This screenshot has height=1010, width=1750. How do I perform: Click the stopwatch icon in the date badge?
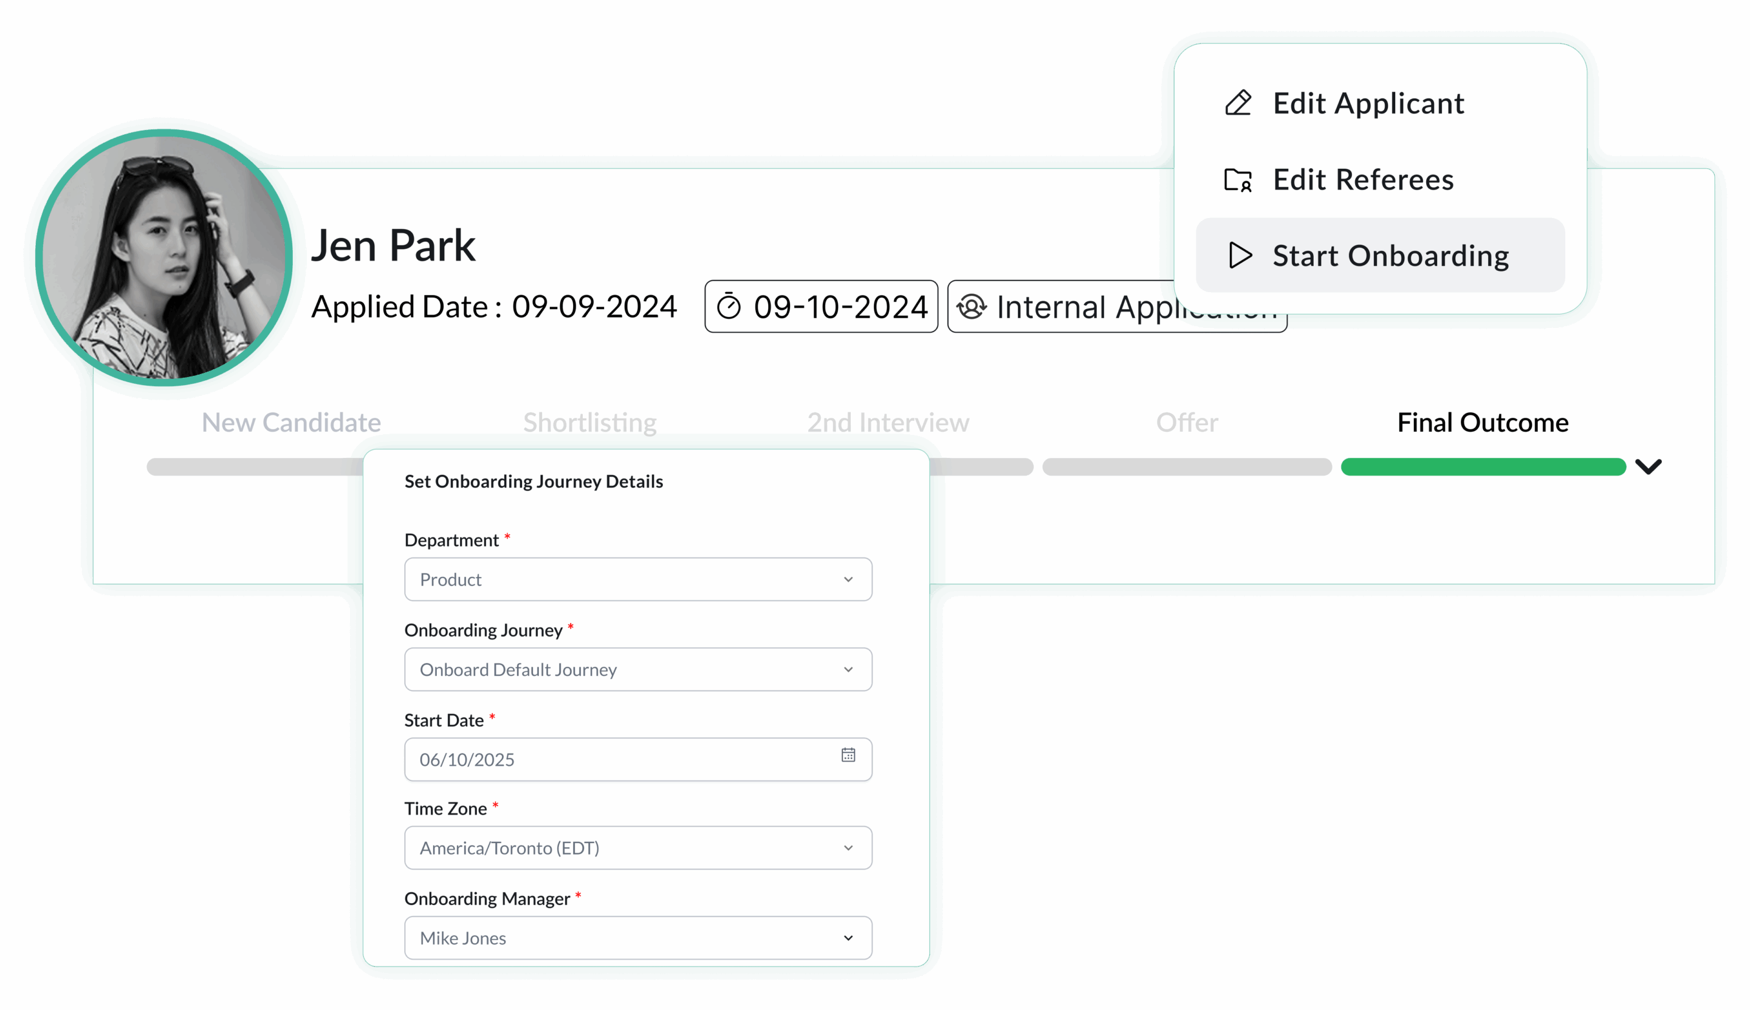tap(729, 307)
